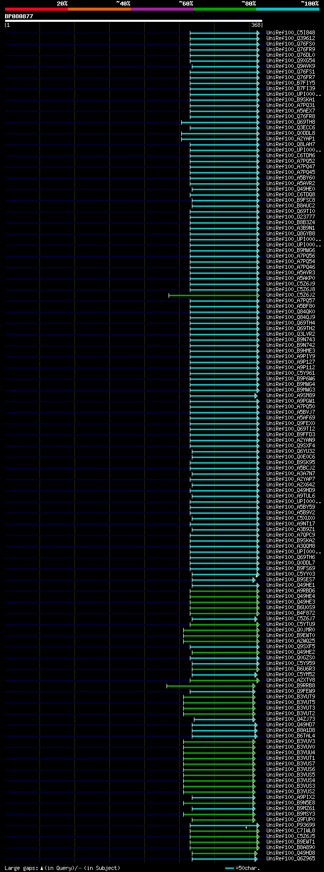This screenshot has height=872, width=324.
Task: Open hit UniRef100_A7QPC9
Action: point(291,535)
